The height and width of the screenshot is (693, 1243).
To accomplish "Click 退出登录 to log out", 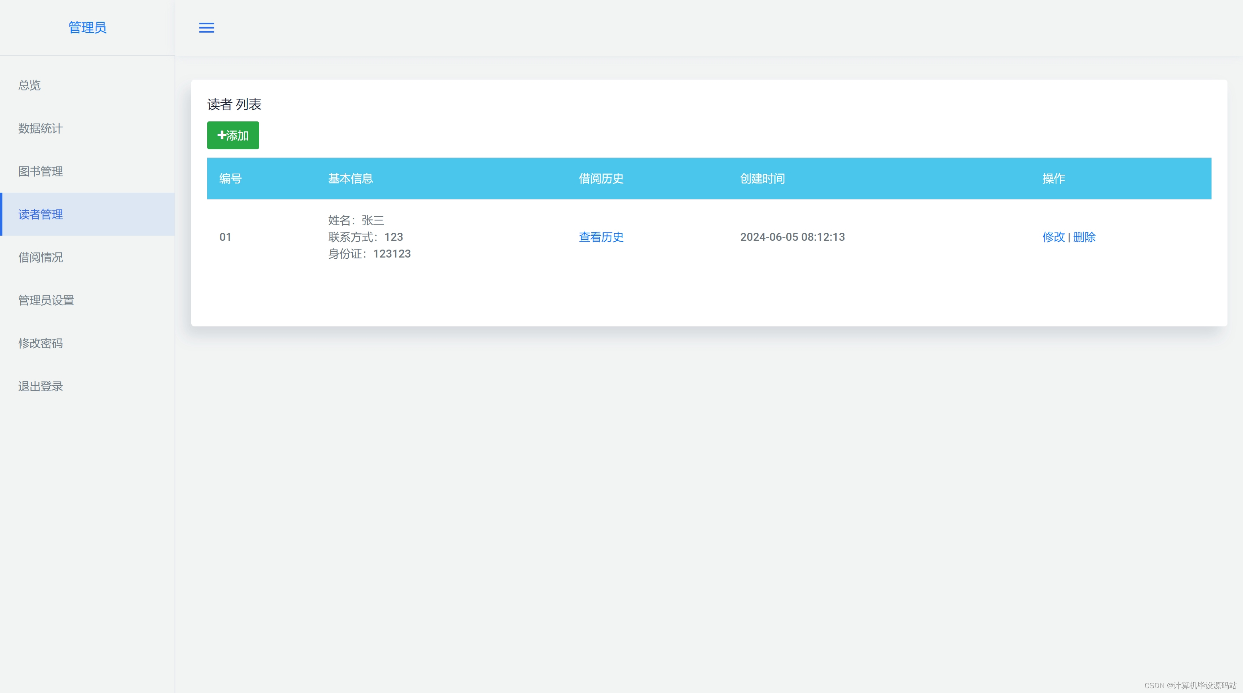I will [x=41, y=386].
